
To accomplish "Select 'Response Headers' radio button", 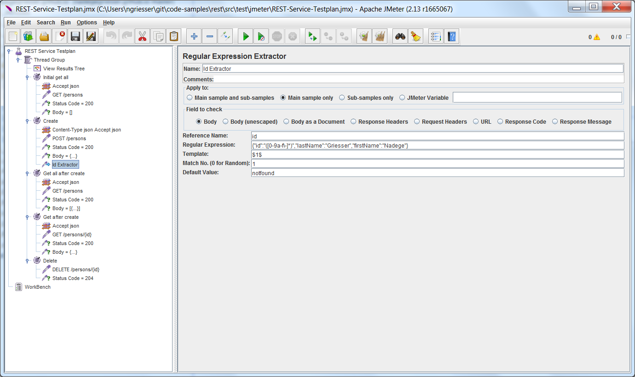I will pyautogui.click(x=353, y=121).
